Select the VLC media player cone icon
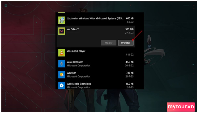The image size is (197, 114). point(62,53)
